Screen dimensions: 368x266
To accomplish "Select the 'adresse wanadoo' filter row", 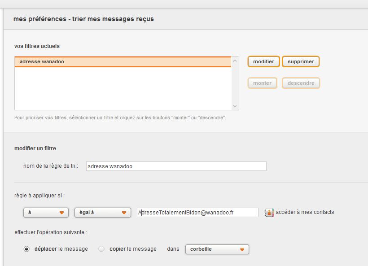I will click(123, 62).
